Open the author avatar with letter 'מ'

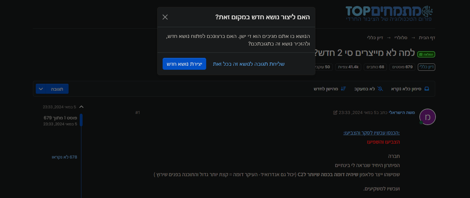427,117
